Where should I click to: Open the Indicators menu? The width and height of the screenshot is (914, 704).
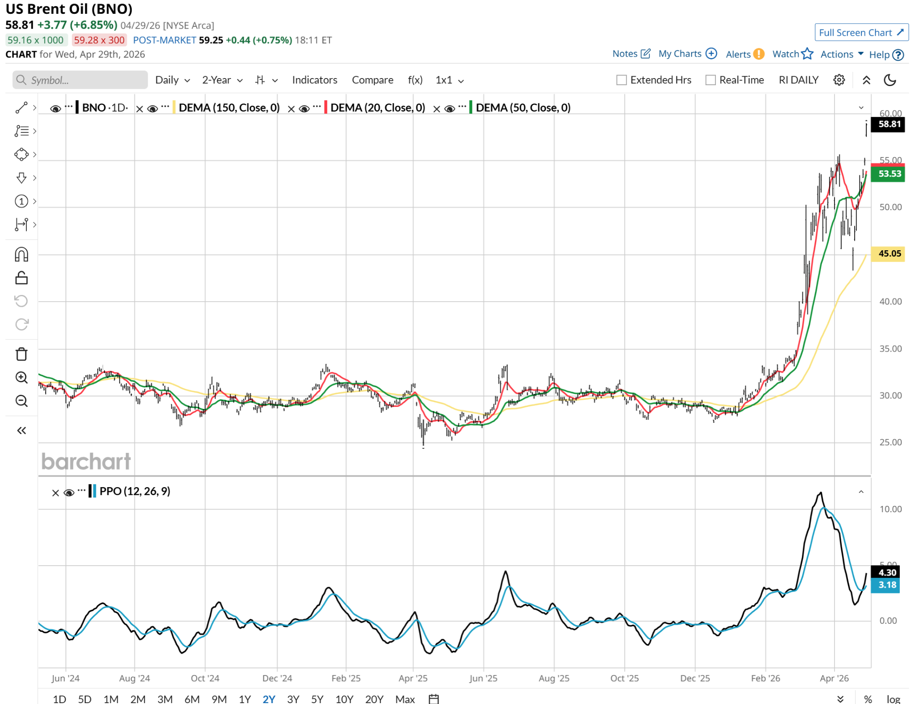click(x=315, y=80)
